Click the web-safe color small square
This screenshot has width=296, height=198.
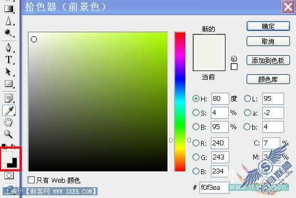(x=234, y=67)
